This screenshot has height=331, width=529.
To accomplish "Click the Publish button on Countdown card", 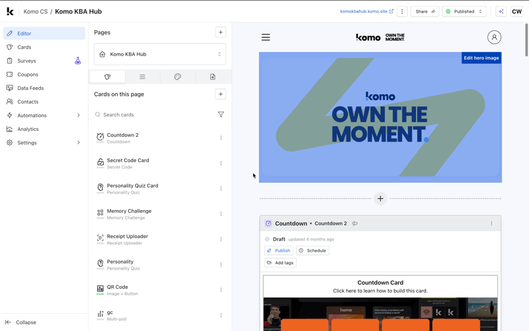I will click(278, 251).
